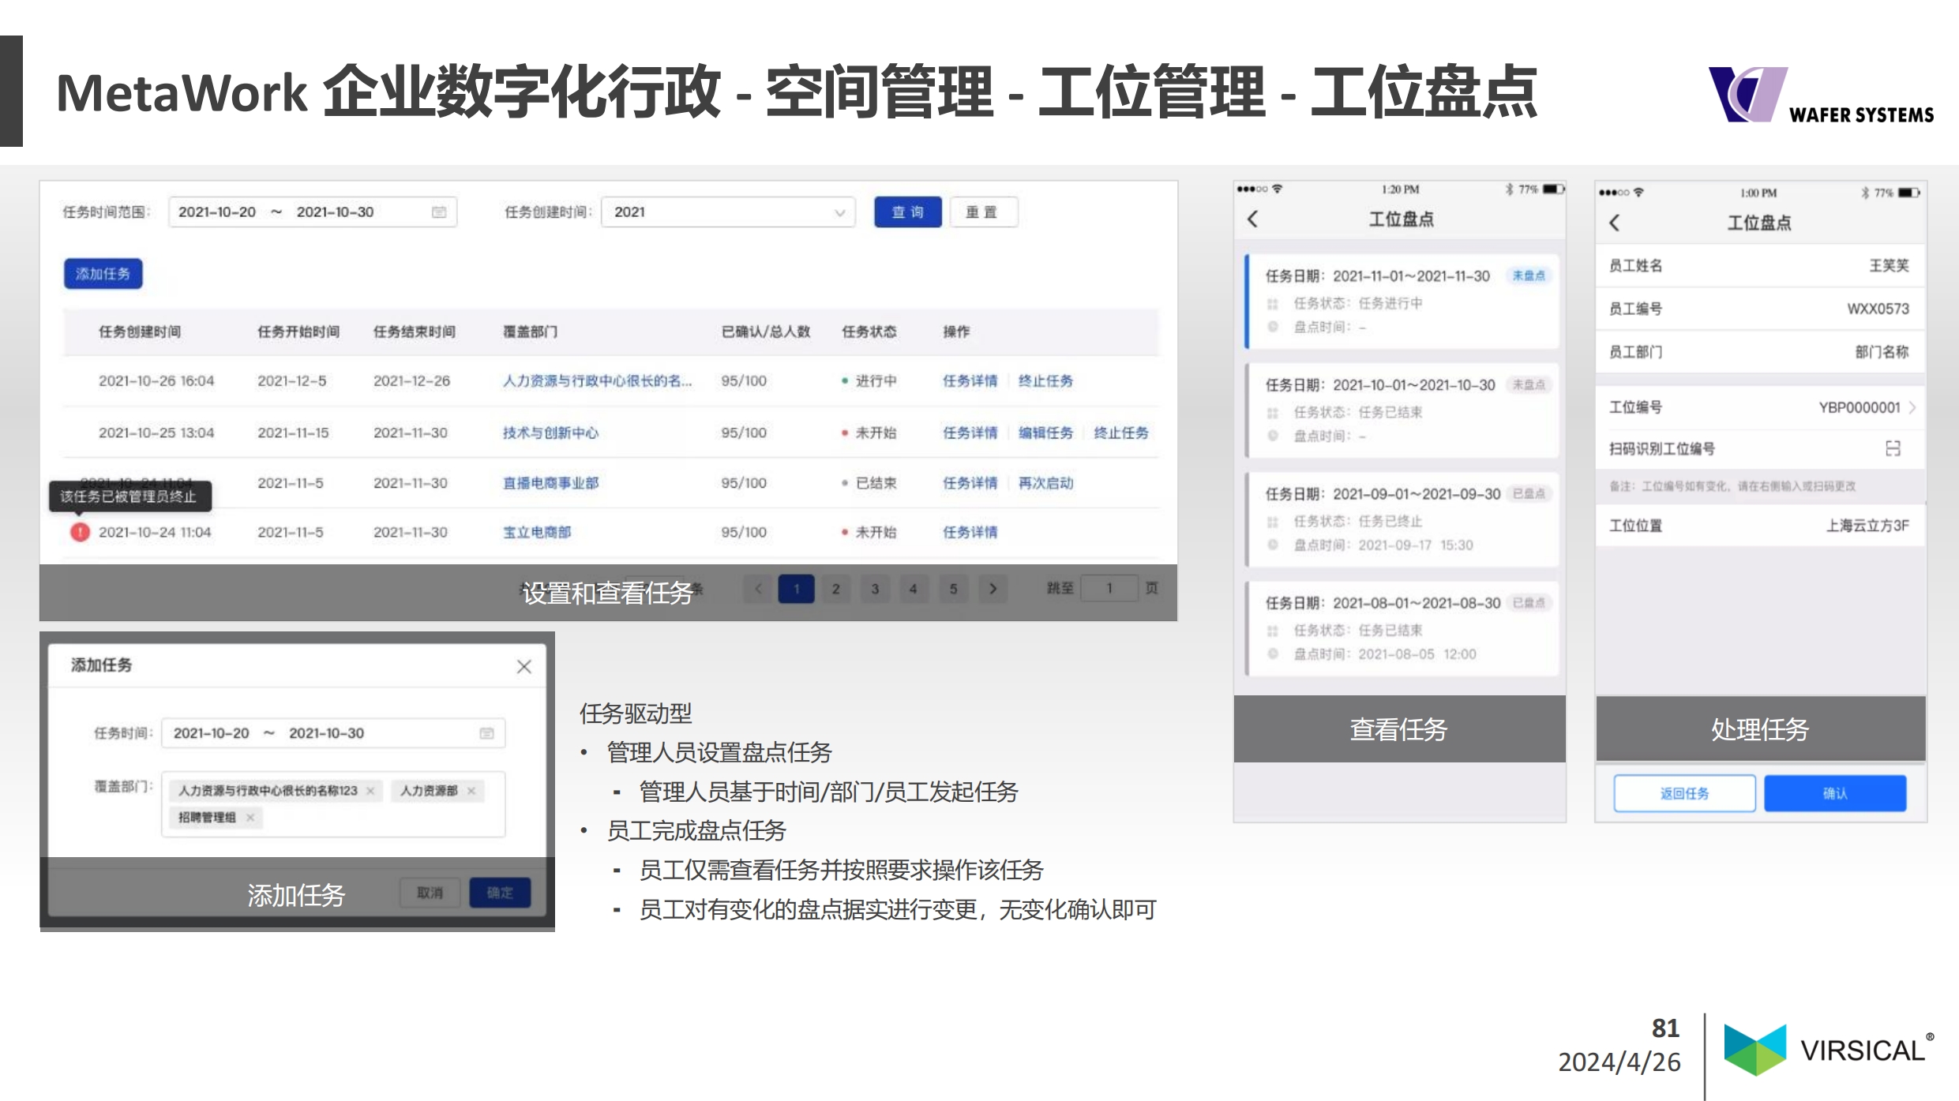
Task: Click 编辑任务 for 技术与创新中心 row
Action: pyautogui.click(x=1045, y=433)
